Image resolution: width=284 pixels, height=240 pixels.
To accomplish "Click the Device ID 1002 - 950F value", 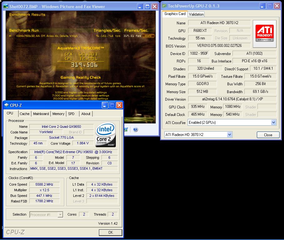I will tap(199, 53).
